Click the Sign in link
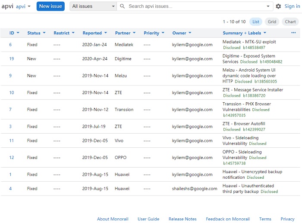 point(292,6)
